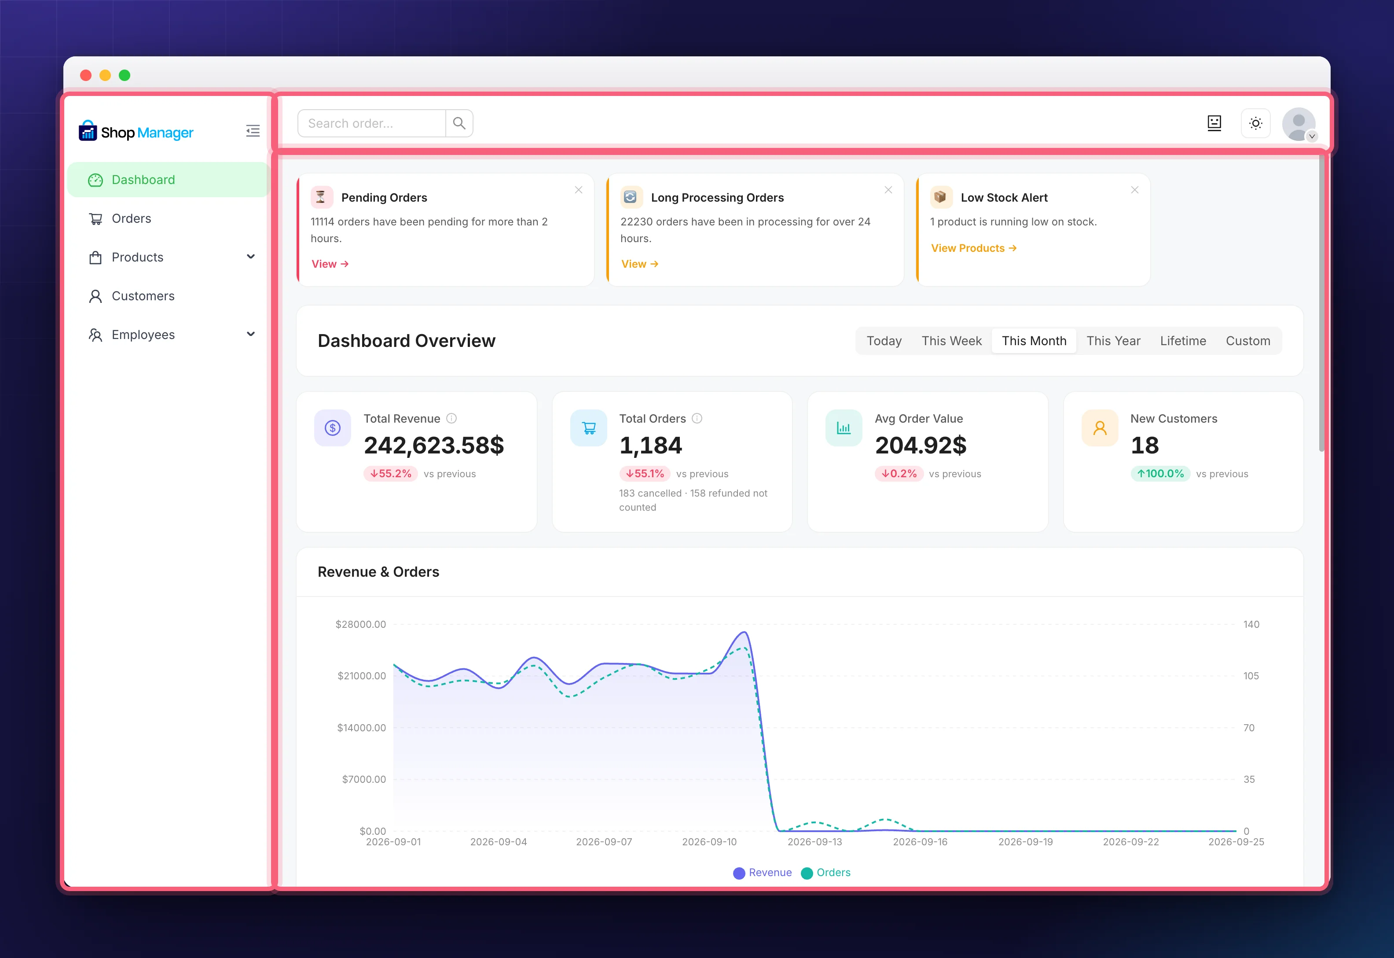
Task: Click the 1,184 total orders value
Action: 651,446
